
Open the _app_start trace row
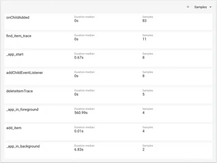click(x=15, y=54)
